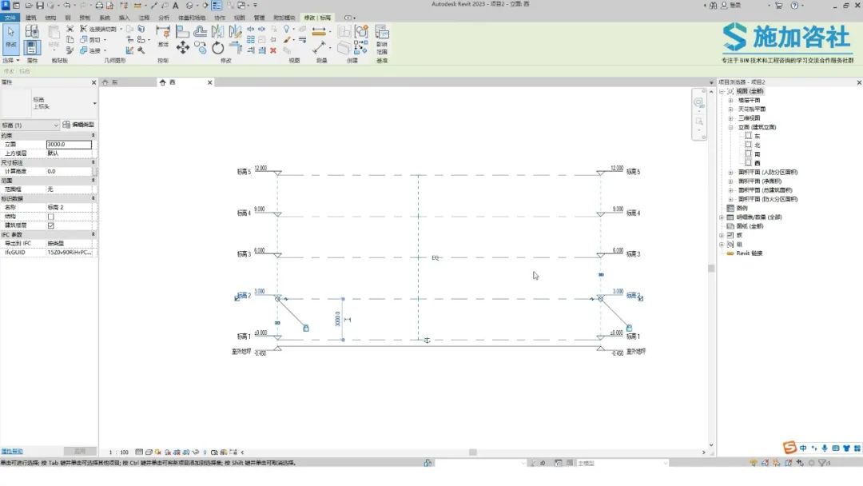
Task: Expand the 三维视图 node in Project Browser
Action: tap(731, 118)
